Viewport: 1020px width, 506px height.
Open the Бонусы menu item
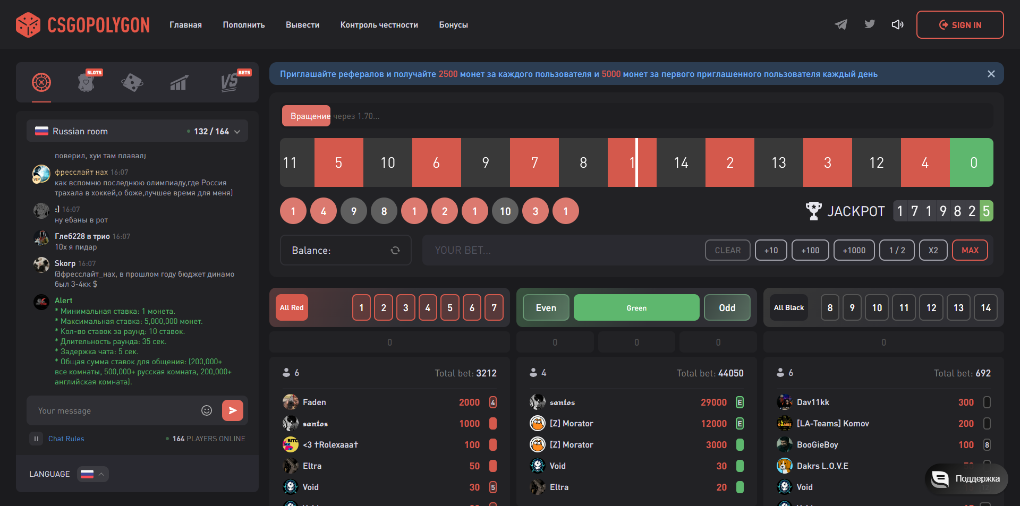pos(453,25)
